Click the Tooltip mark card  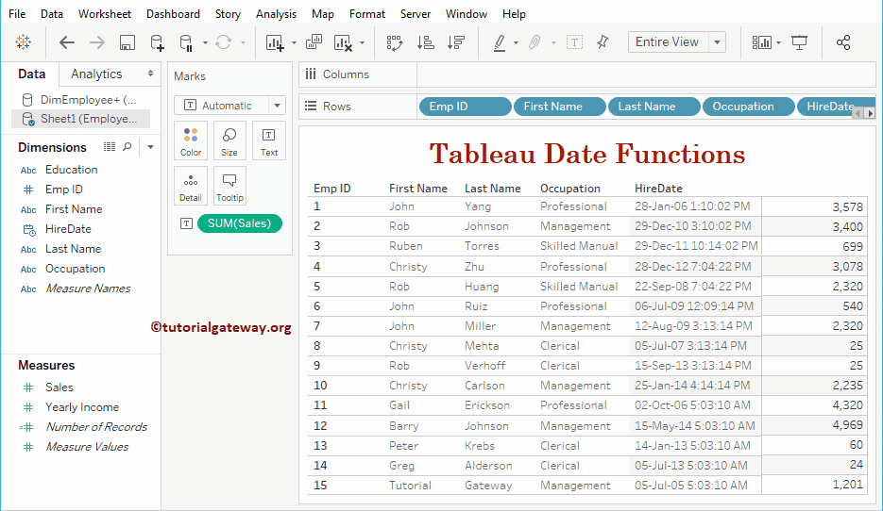click(229, 186)
